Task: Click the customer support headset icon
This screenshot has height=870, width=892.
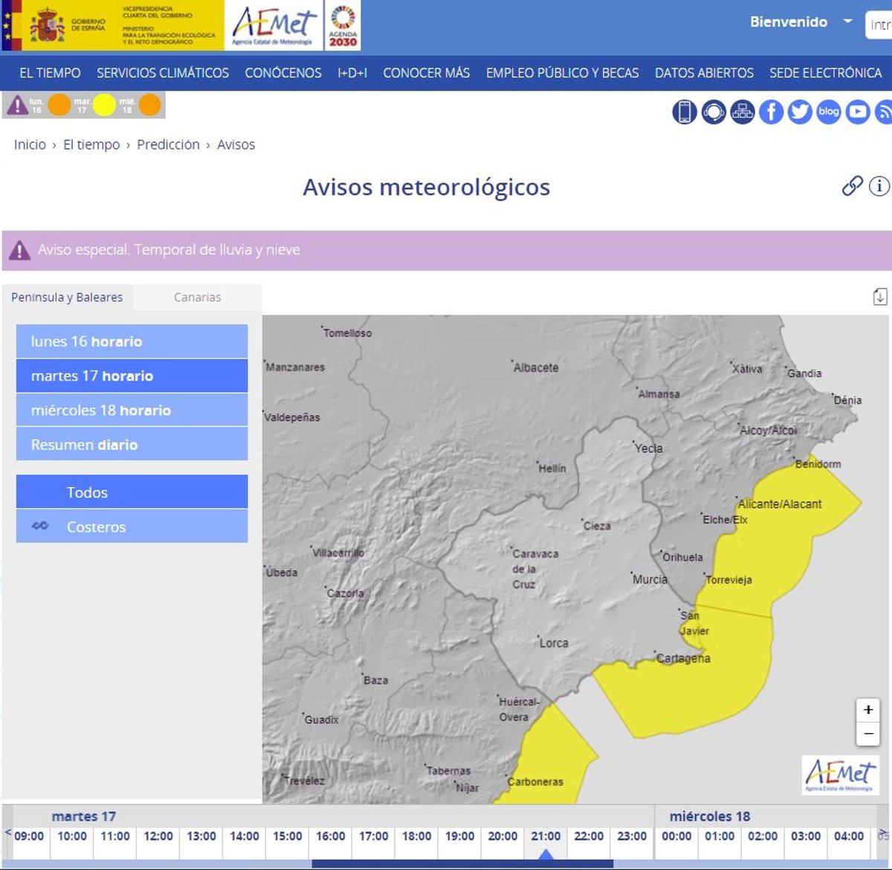Action: (713, 112)
